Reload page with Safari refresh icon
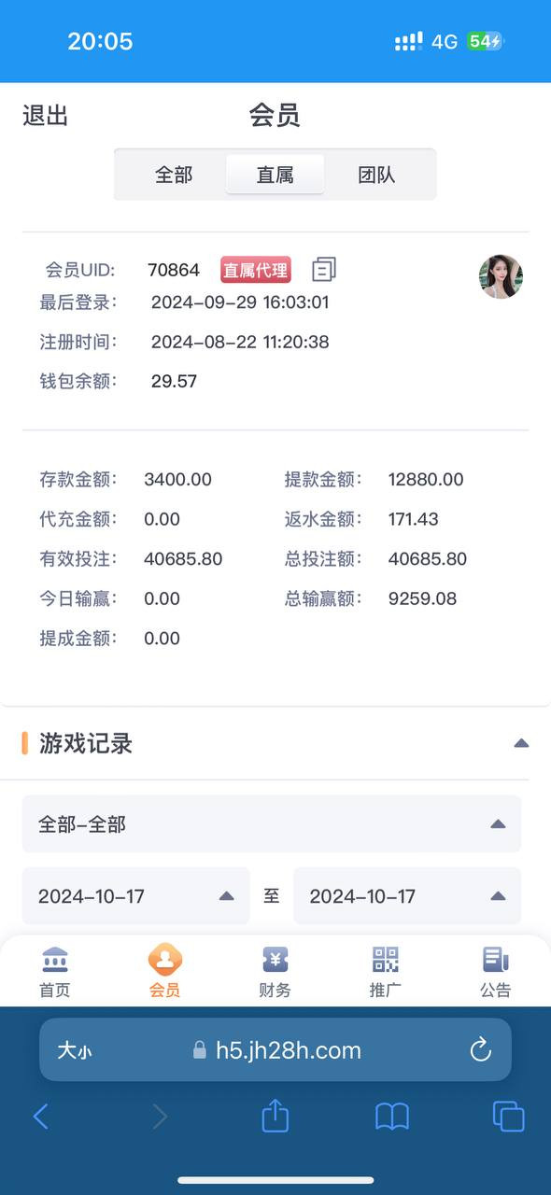551x1195 pixels. (x=481, y=1050)
